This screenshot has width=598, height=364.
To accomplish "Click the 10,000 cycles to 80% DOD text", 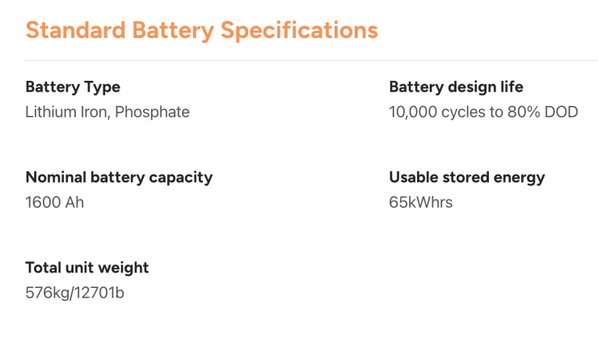I will pos(483,112).
